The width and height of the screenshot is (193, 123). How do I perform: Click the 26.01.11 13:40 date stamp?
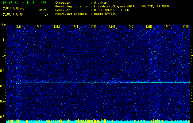[x=13, y=14]
